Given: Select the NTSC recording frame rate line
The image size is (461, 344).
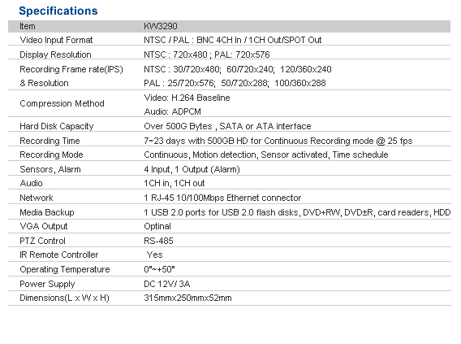Looking at the screenshot, I should tap(238, 69).
